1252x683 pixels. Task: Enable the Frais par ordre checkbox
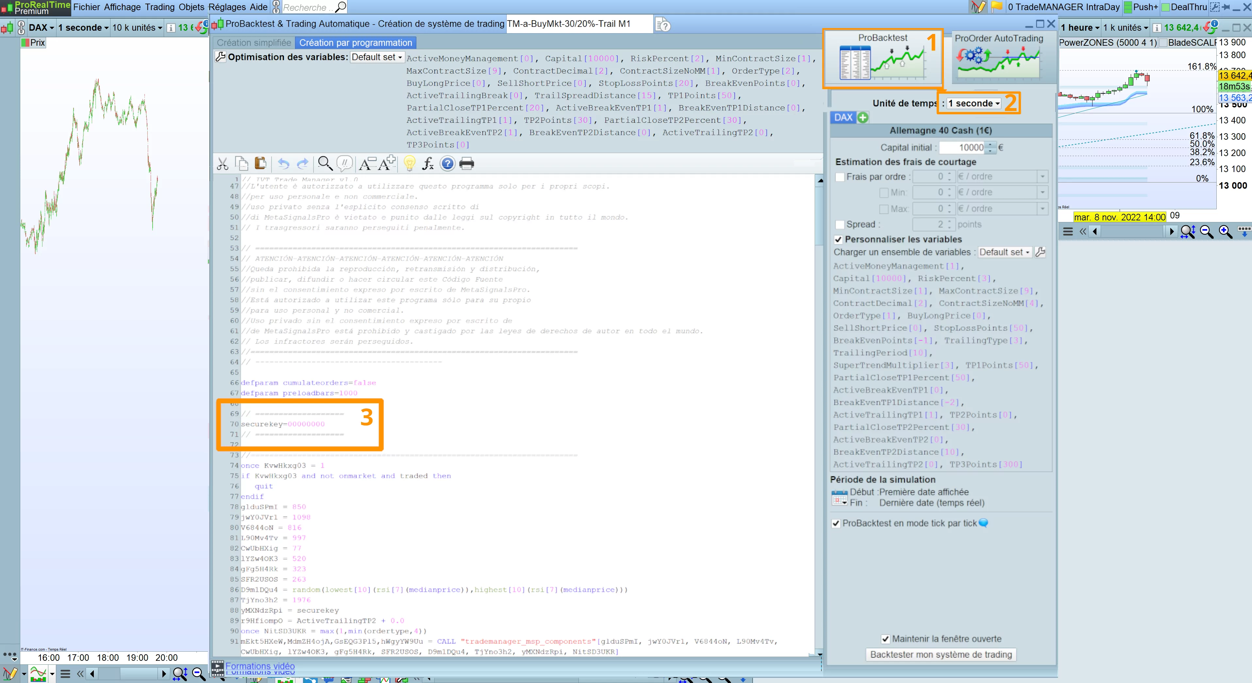pyautogui.click(x=839, y=177)
